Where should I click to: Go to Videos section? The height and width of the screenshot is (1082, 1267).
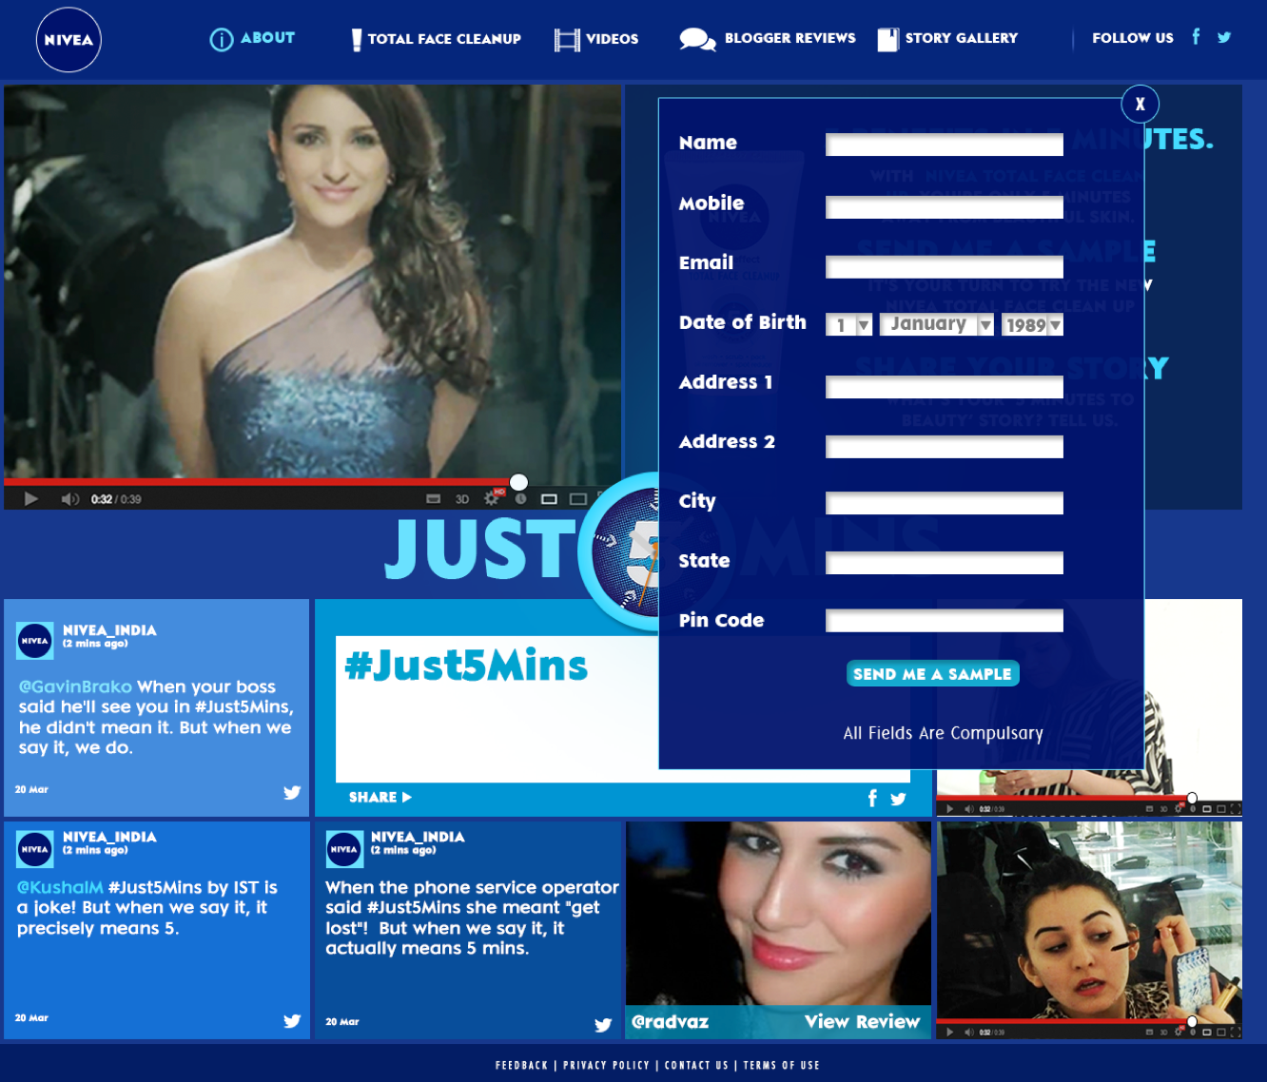tap(596, 39)
